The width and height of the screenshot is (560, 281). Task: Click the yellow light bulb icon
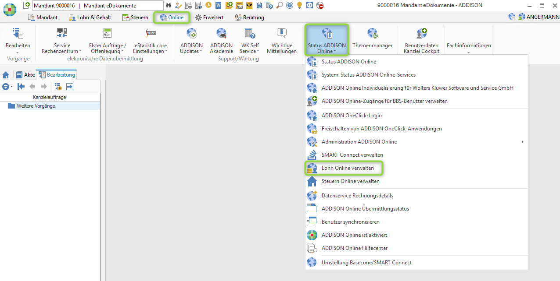300,5
